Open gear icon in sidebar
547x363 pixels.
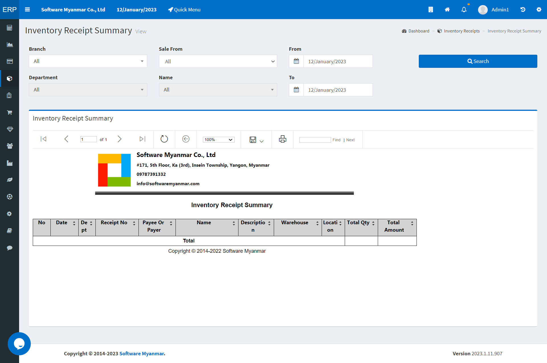click(x=9, y=214)
